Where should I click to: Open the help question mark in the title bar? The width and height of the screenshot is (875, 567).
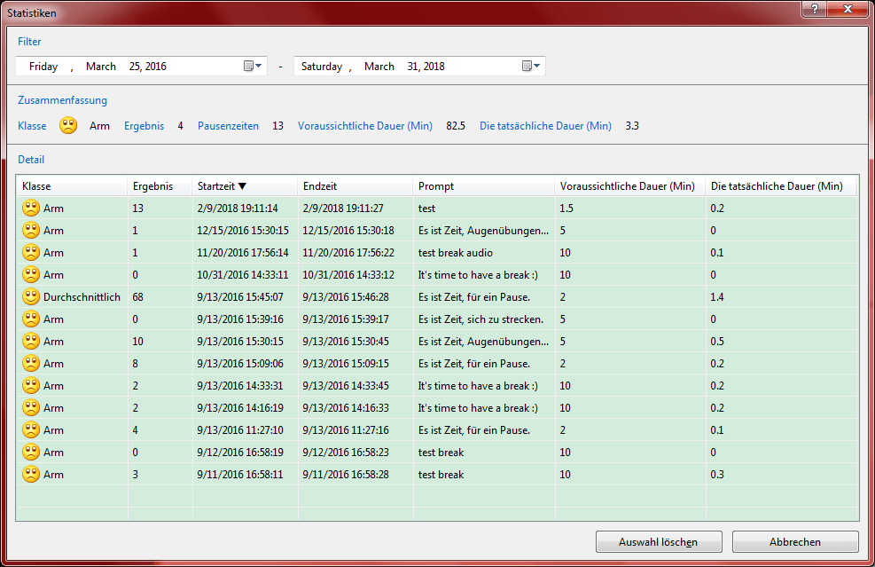(x=815, y=9)
